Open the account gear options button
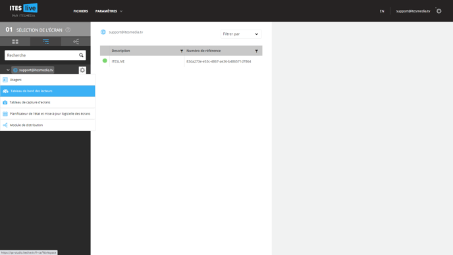The image size is (453, 255). pos(82,70)
